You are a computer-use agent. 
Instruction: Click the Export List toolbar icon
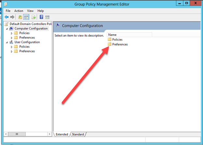pyautogui.click(x=34, y=17)
